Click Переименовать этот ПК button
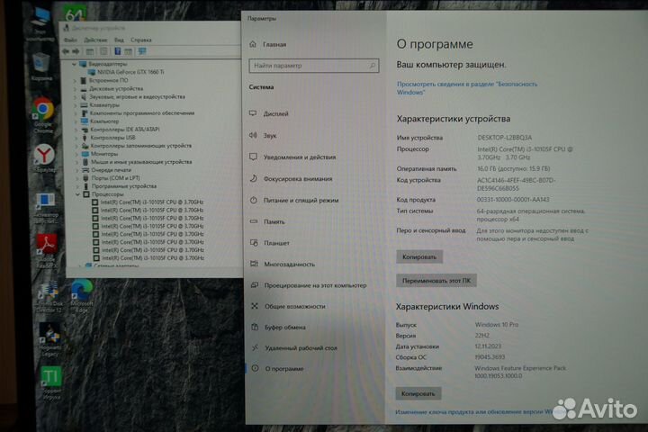Image resolution: width=648 pixels, height=432 pixels. pos(436,280)
